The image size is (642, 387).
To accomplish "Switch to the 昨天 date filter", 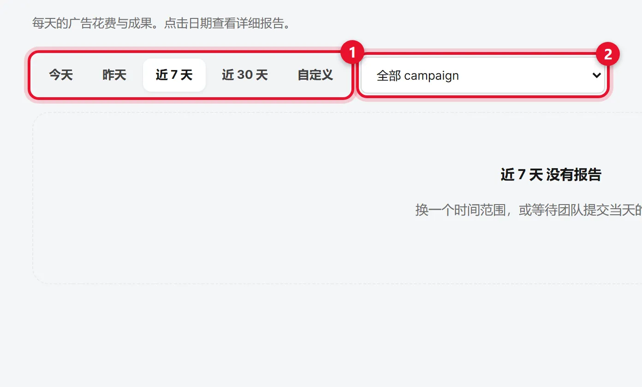I will [x=114, y=75].
